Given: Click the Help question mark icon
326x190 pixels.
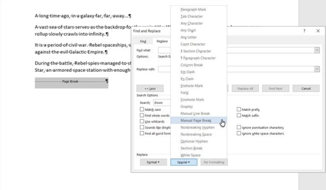Looking at the screenshot, I should [x=305, y=31].
